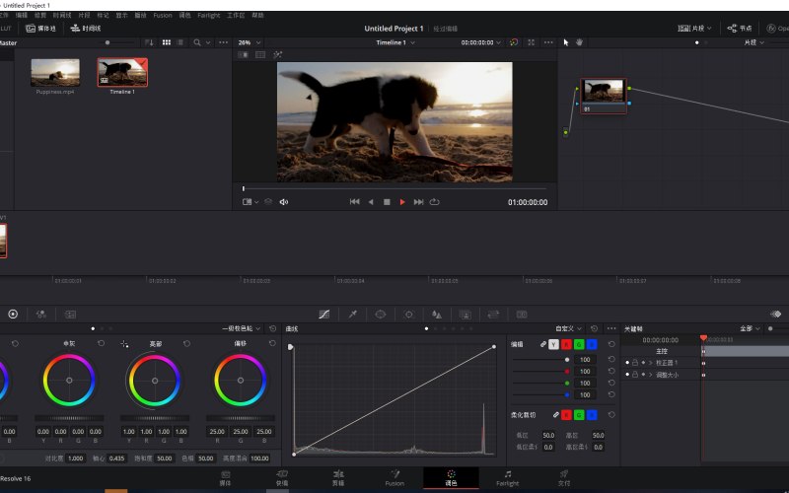This screenshot has height=493, width=789.
Task: Switch to the Fairlight page tab
Action: [508, 478]
